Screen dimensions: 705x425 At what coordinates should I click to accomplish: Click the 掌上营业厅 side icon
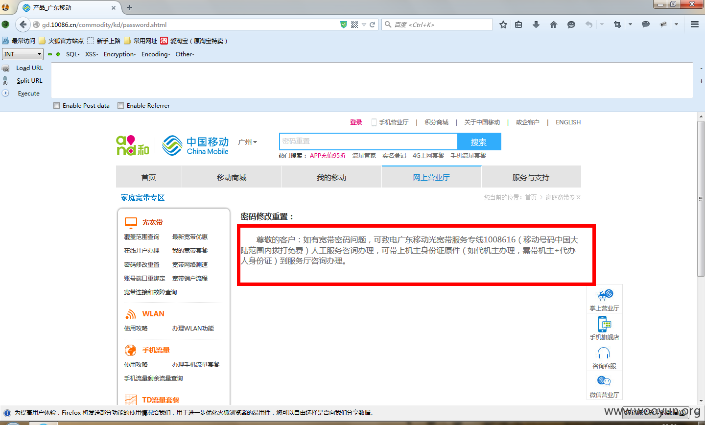(x=605, y=295)
